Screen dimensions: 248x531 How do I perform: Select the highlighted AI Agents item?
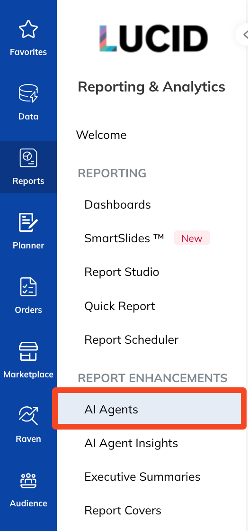[150, 409]
